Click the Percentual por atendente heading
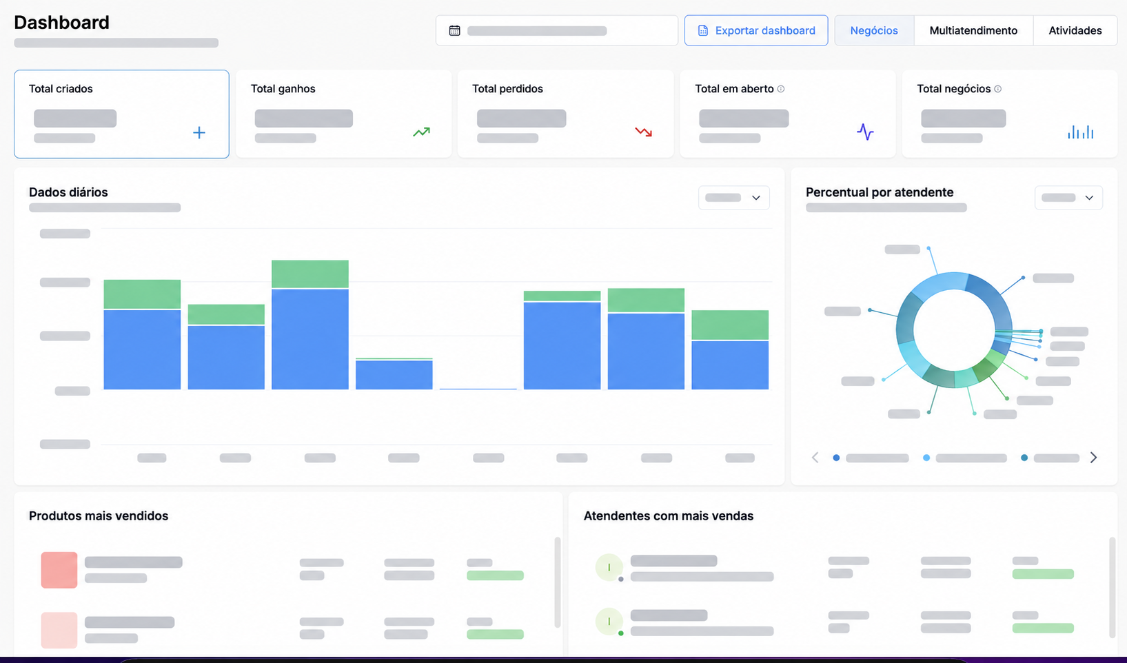 tap(880, 192)
